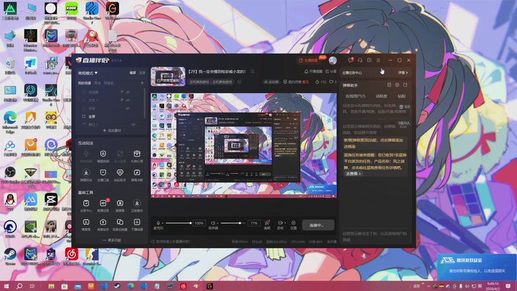Mute the 麦克风 microphone icon
Viewport: 517px width, 291px height.
point(158,223)
